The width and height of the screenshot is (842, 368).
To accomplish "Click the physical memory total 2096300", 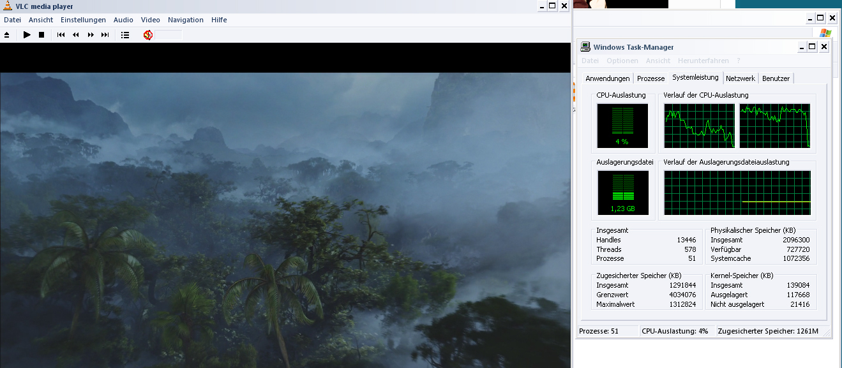I will [x=796, y=240].
